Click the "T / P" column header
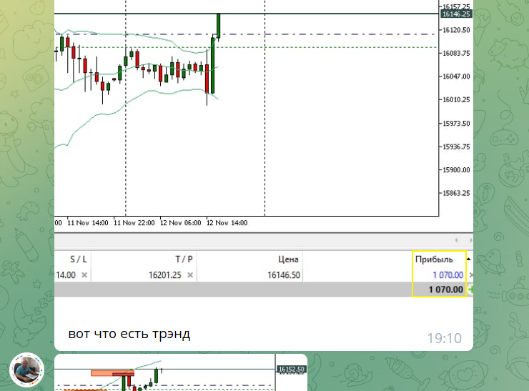The image size is (529, 391). click(184, 259)
